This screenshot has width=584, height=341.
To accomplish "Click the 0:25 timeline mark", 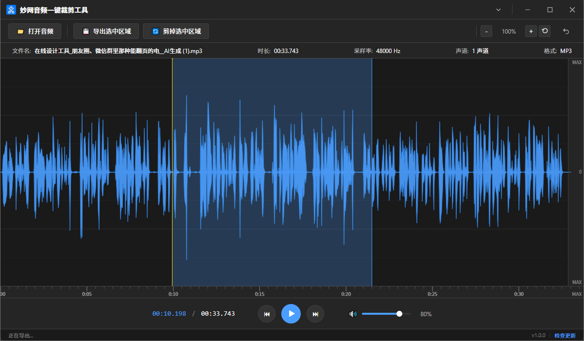I will 432,294.
